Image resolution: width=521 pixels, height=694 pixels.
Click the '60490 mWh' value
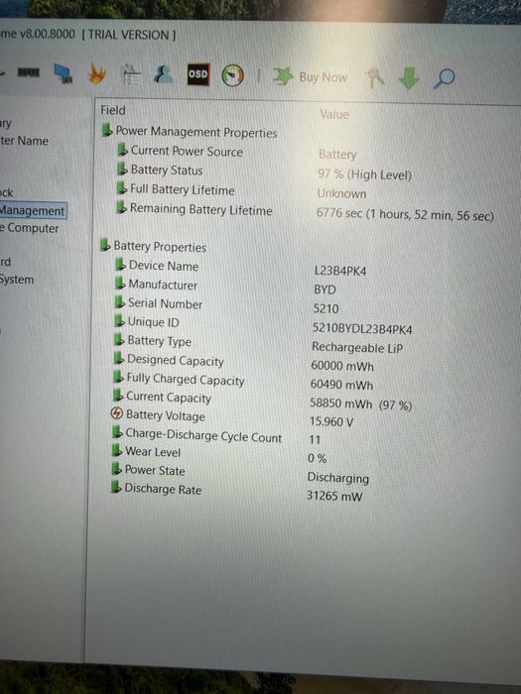pyautogui.click(x=341, y=385)
